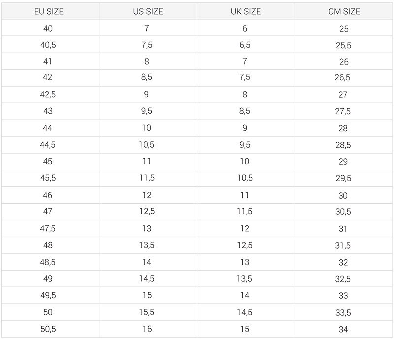Click the EU SIZE column header
The height and width of the screenshot is (340, 394).
click(x=50, y=11)
